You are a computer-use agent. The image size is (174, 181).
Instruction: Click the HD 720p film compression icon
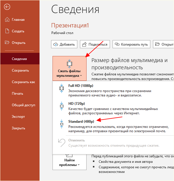pyautogui.click(x=62, y=106)
